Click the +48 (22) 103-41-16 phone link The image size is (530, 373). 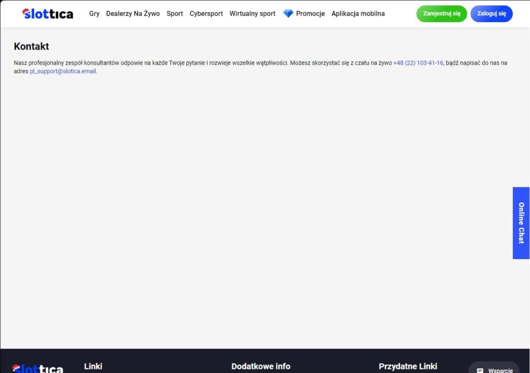(418, 63)
